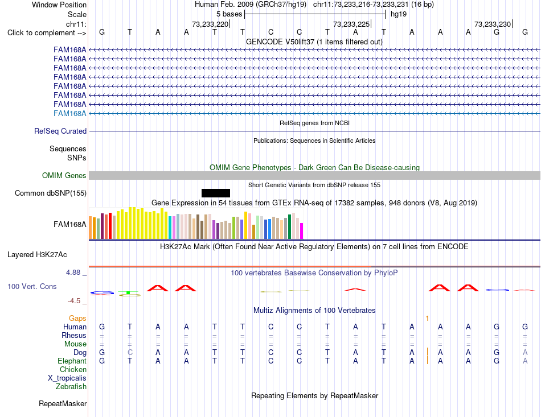
Task: Click the Human alignment row label
Action: coord(75,327)
